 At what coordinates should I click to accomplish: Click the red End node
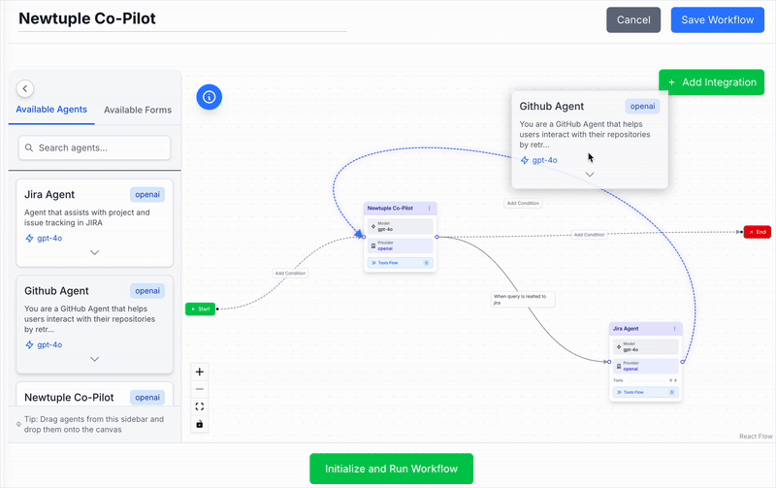(x=757, y=232)
